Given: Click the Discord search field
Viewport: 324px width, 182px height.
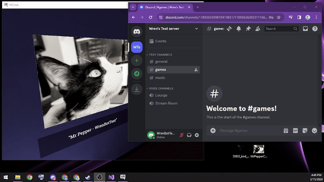Looking at the screenshot, I should click(x=281, y=29).
